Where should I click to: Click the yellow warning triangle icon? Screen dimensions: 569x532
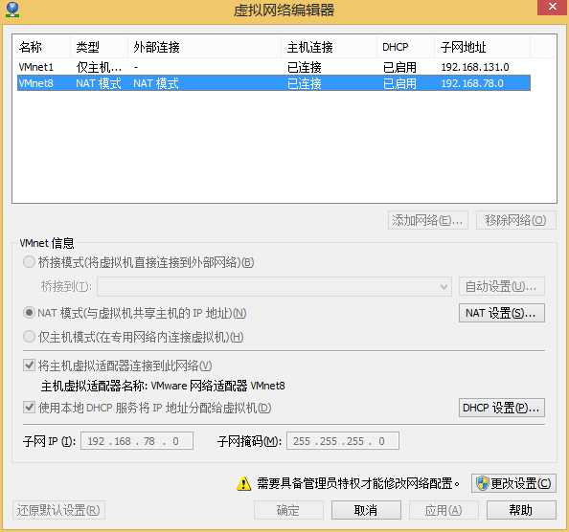pyautogui.click(x=243, y=483)
